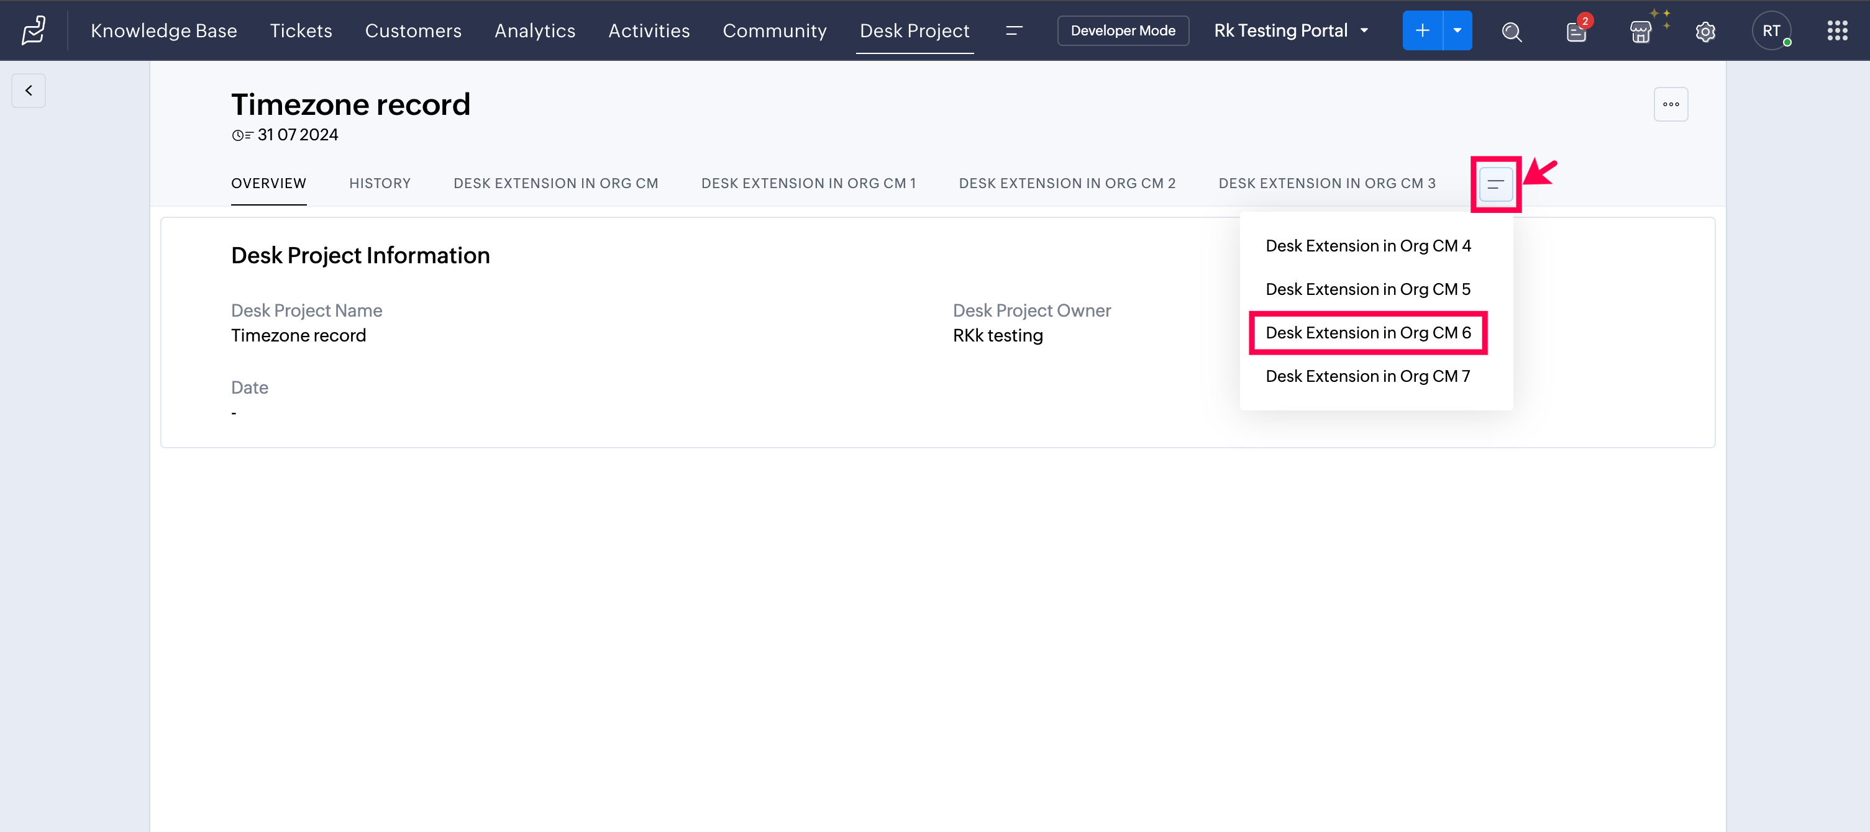1870x832 pixels.
Task: Click the RKk testing owner value
Action: click(997, 336)
